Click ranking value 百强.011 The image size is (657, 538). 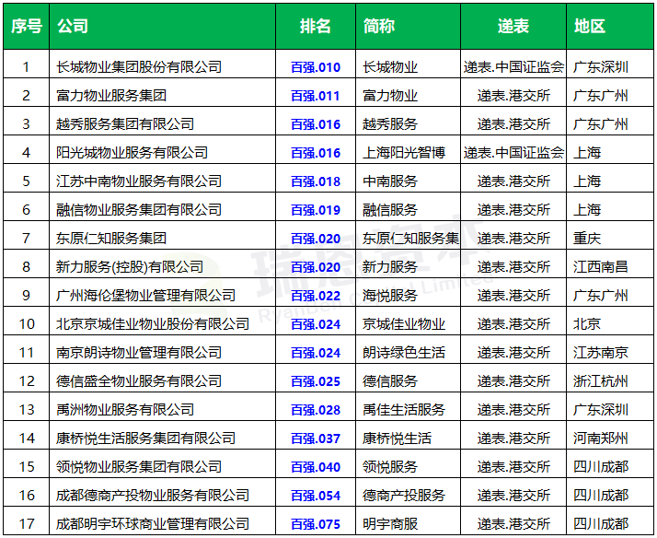pyautogui.click(x=316, y=96)
